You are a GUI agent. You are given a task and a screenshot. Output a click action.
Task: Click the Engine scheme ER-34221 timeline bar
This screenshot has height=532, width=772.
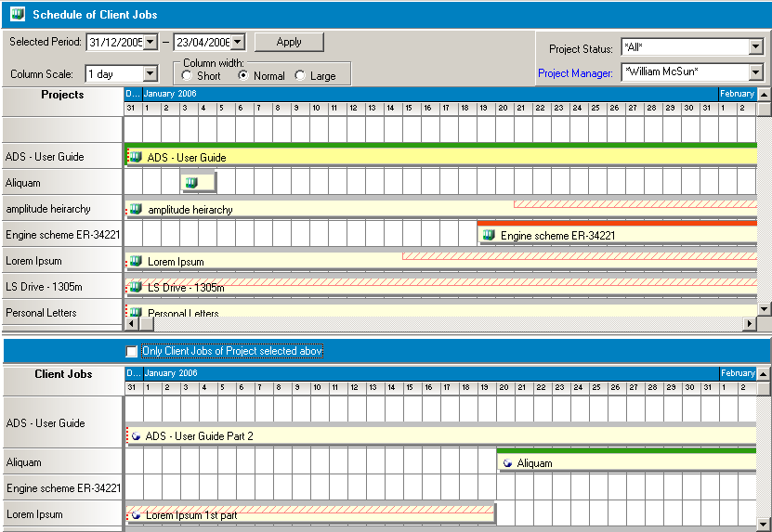pos(618,235)
